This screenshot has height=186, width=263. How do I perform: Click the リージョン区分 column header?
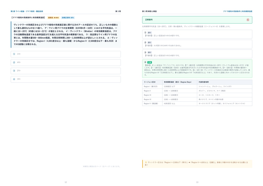coord(152,82)
